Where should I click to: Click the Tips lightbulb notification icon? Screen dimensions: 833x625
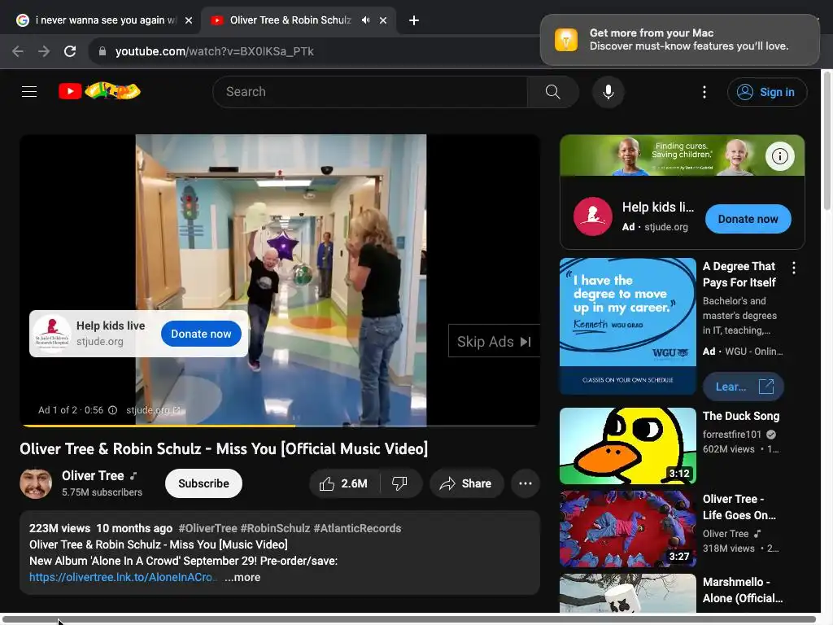[566, 40]
